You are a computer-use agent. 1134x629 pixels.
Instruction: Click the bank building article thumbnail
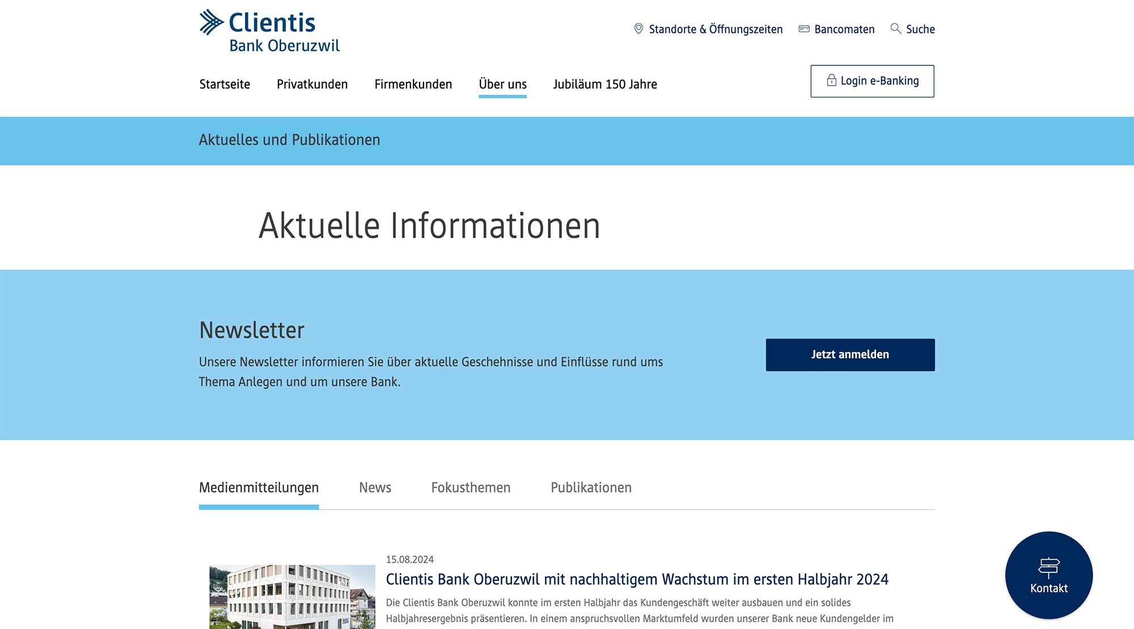click(x=292, y=596)
